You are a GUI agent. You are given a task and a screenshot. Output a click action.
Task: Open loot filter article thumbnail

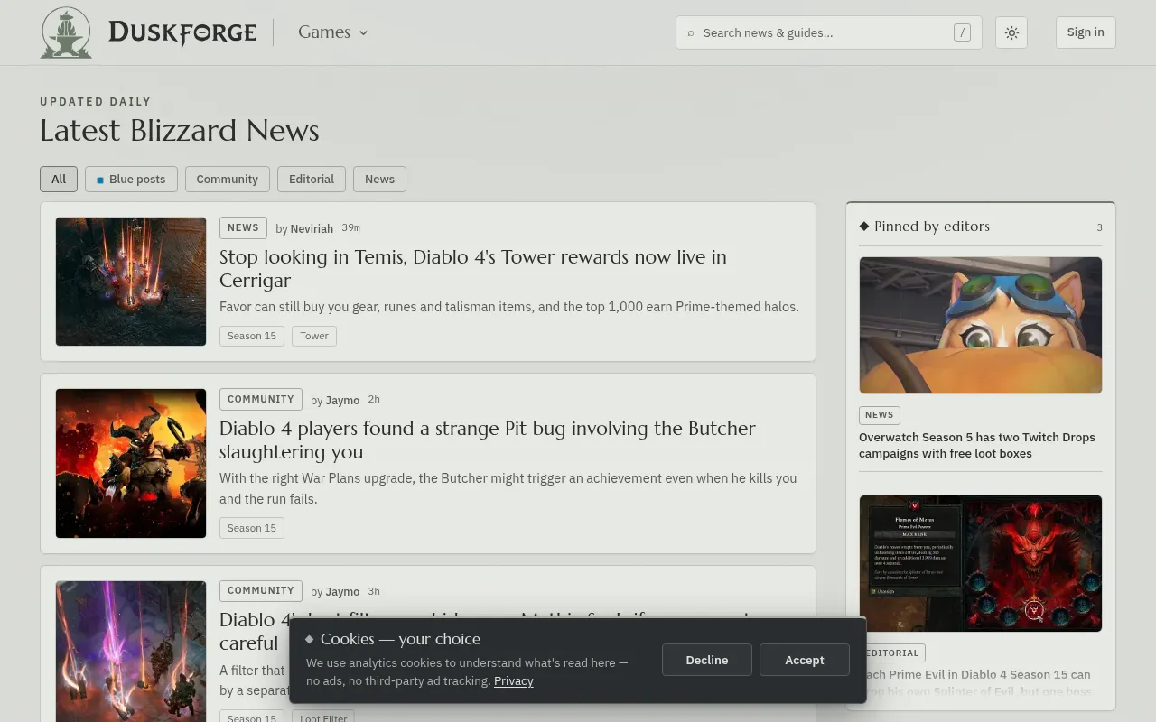131,652
